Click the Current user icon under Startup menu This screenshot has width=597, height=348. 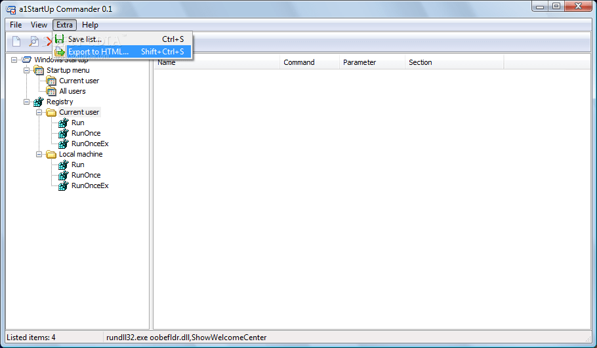point(51,81)
